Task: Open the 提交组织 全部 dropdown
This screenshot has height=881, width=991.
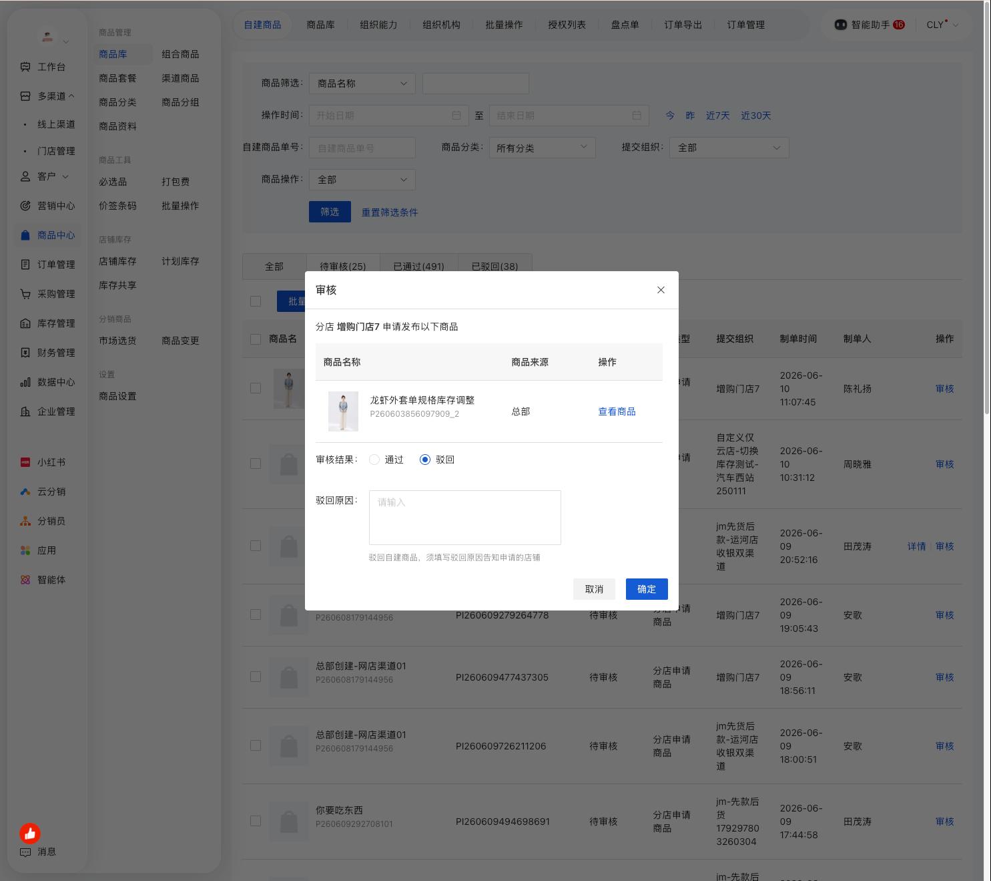Action: point(729,148)
